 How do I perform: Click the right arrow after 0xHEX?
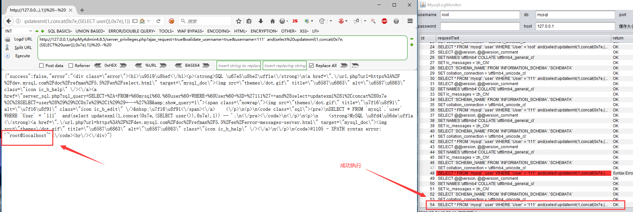123,65
